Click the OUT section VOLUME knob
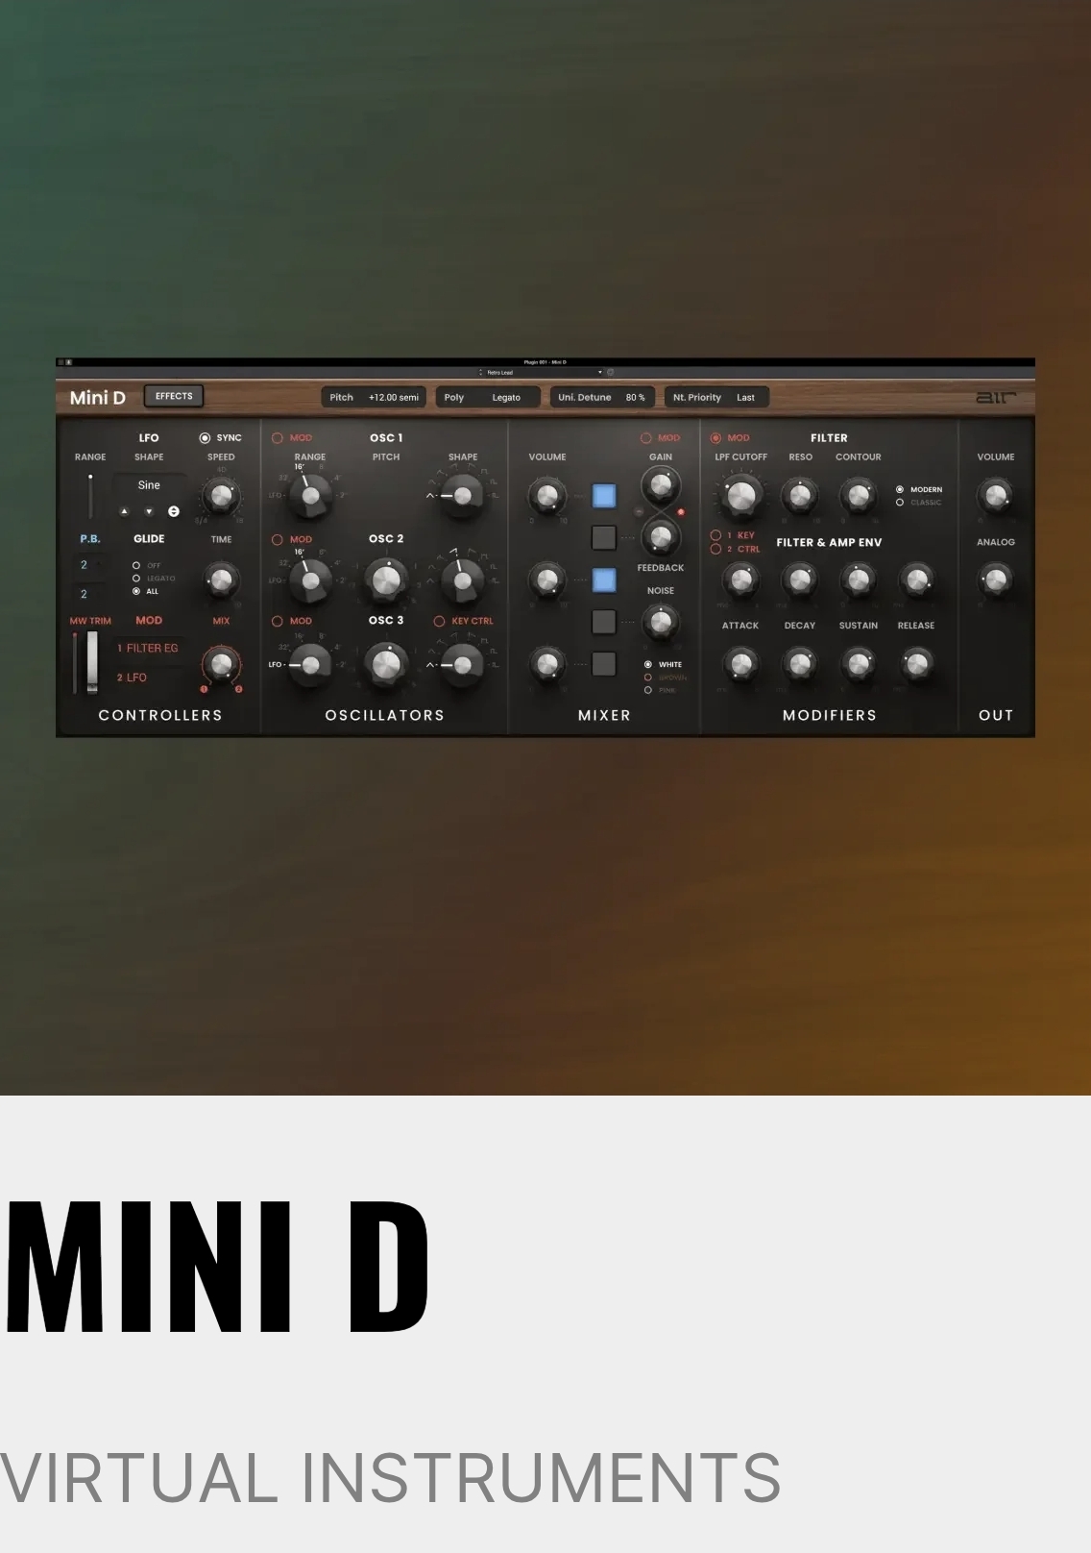The image size is (1091, 1553). tap(996, 496)
